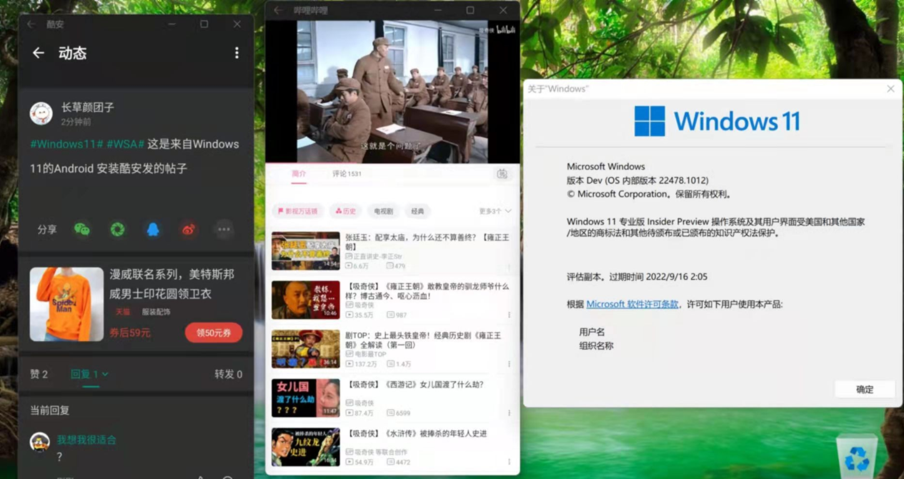Select the 简介 tab in Bilibili
904x479 pixels.
pyautogui.click(x=299, y=174)
